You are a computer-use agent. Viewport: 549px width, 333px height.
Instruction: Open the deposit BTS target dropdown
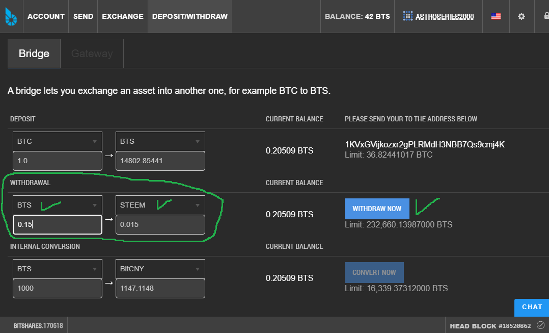(160, 141)
